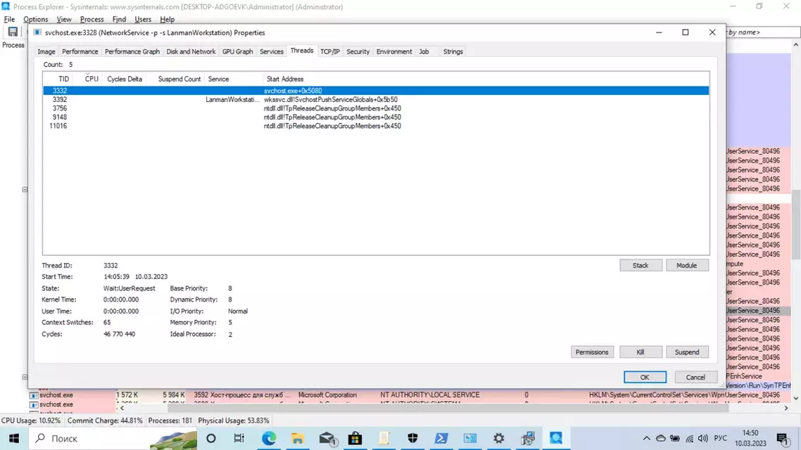Open the File menu

(9, 20)
